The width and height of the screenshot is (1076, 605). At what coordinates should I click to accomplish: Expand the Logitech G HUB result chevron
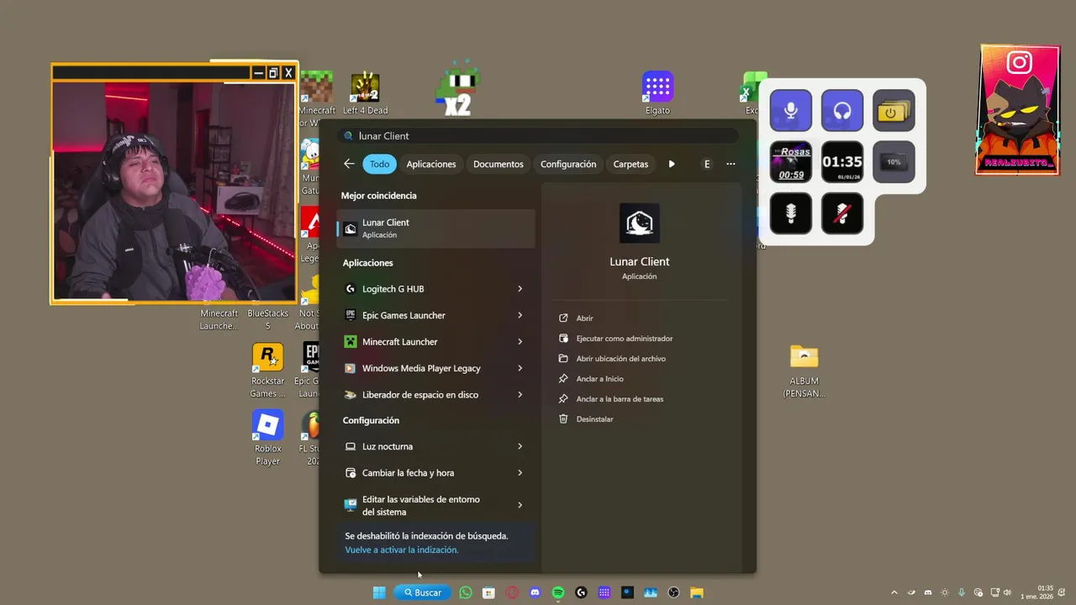pos(520,289)
